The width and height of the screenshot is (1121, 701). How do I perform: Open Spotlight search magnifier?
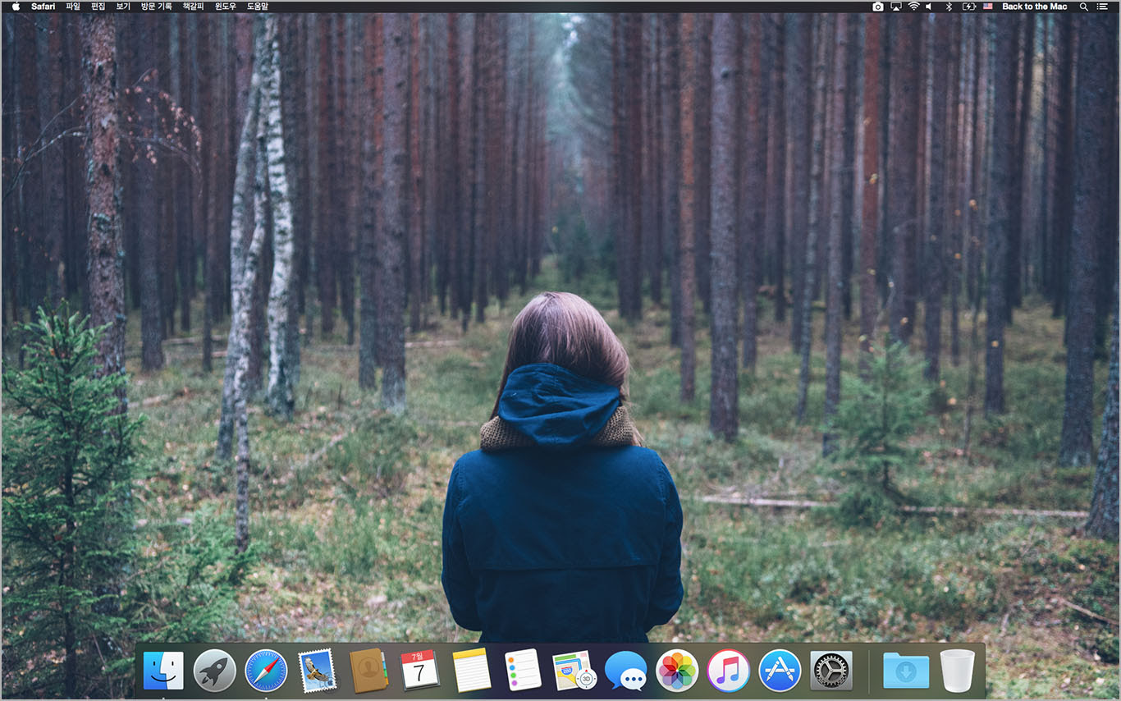1083,7
